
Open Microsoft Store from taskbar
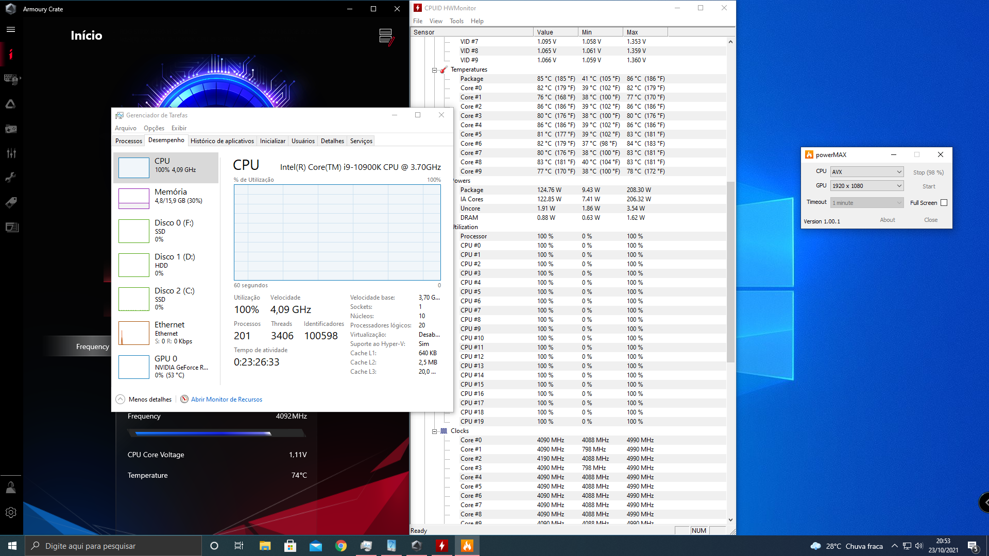pyautogui.click(x=290, y=546)
